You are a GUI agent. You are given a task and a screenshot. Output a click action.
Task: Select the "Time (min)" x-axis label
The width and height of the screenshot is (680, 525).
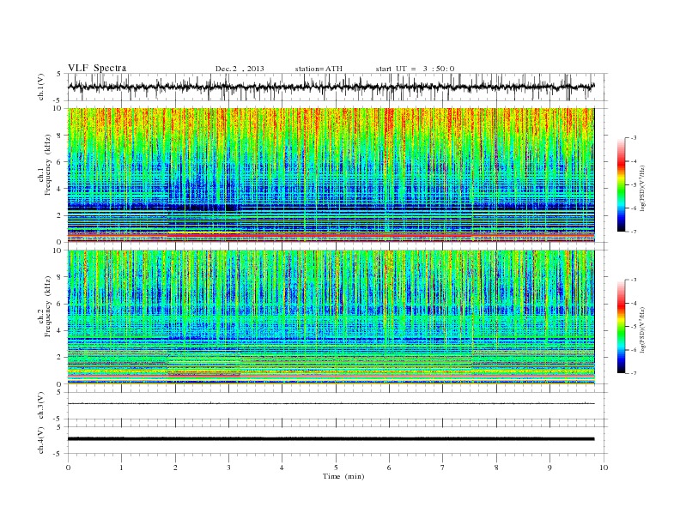(x=343, y=476)
